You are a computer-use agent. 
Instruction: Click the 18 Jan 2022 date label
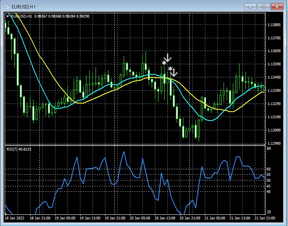tap(14, 218)
